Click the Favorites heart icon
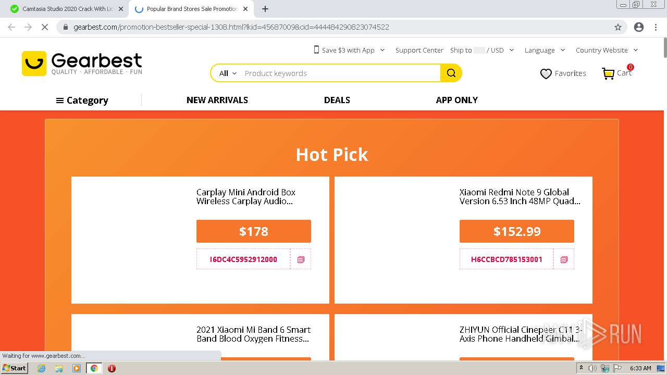Image resolution: width=667 pixels, height=375 pixels. 546,74
